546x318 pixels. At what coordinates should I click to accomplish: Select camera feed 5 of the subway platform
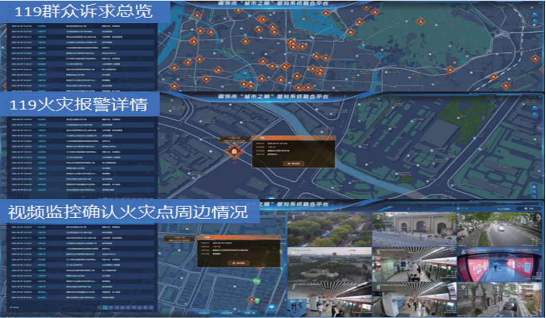[x=414, y=264]
